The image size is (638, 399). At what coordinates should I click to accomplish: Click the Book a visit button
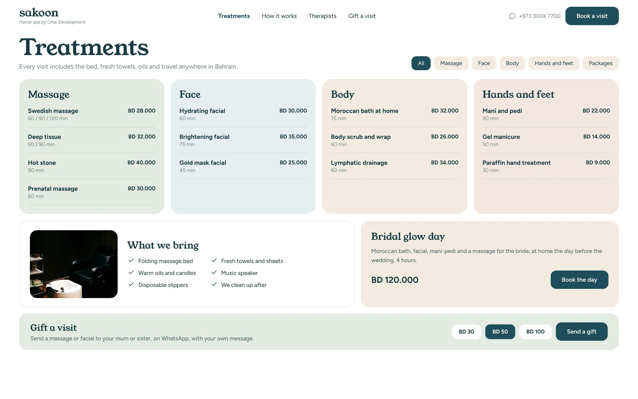[x=592, y=16]
